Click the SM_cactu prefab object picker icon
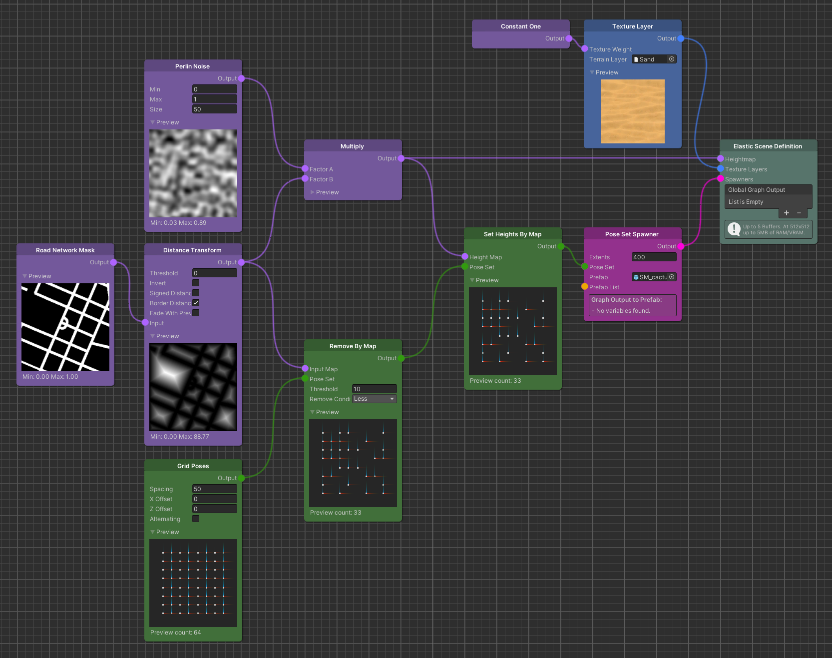Image resolution: width=832 pixels, height=658 pixels. [672, 277]
